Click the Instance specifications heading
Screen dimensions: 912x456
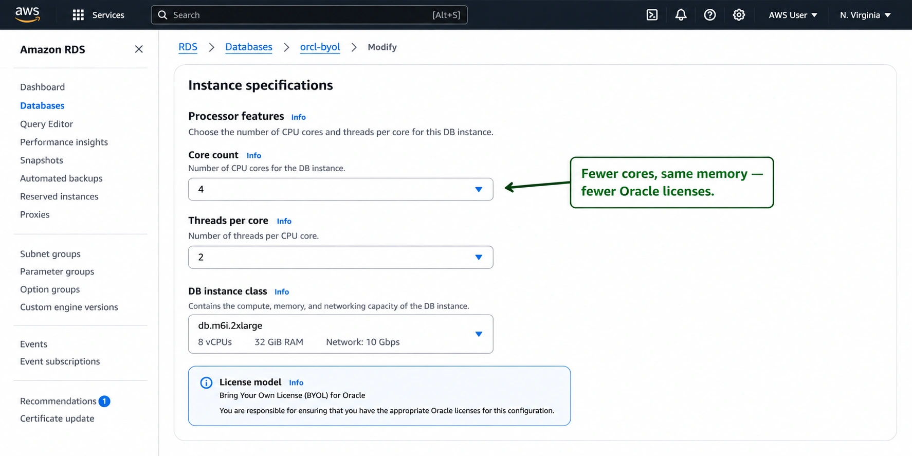tap(261, 85)
